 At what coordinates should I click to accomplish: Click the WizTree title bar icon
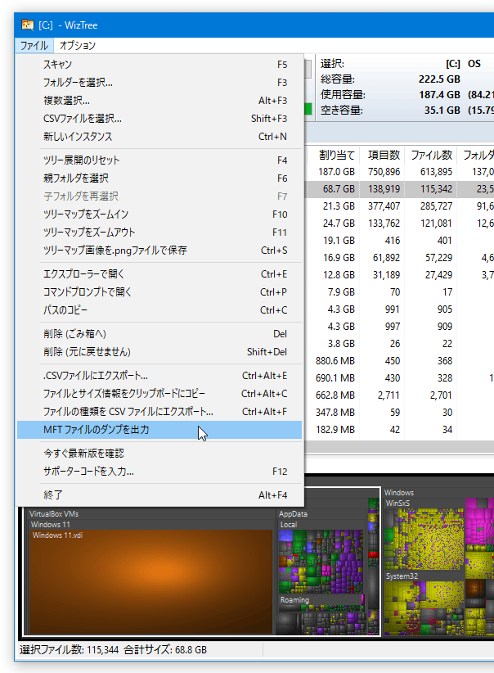(x=28, y=25)
